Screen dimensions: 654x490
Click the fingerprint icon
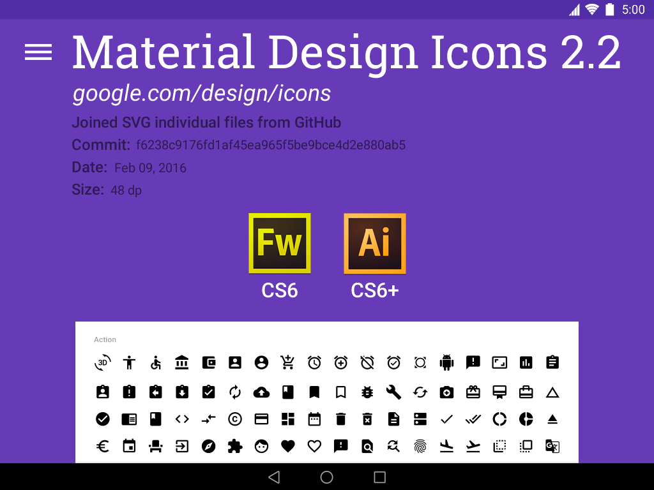coord(420,446)
